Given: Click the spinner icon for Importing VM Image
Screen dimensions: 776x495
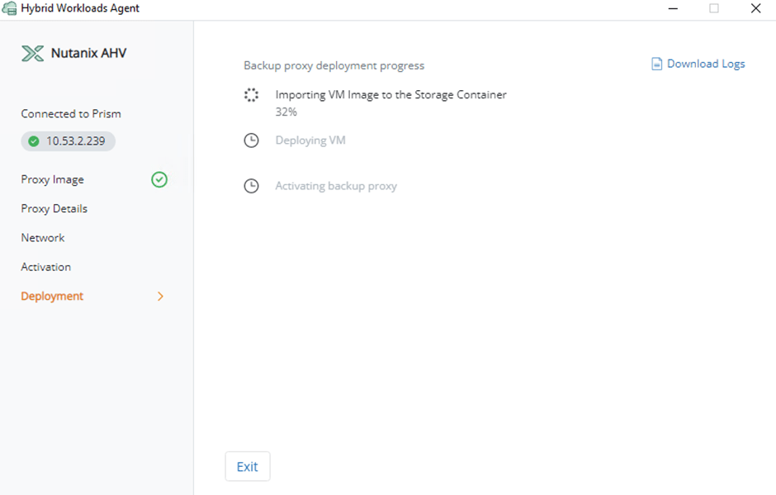Looking at the screenshot, I should point(252,95).
